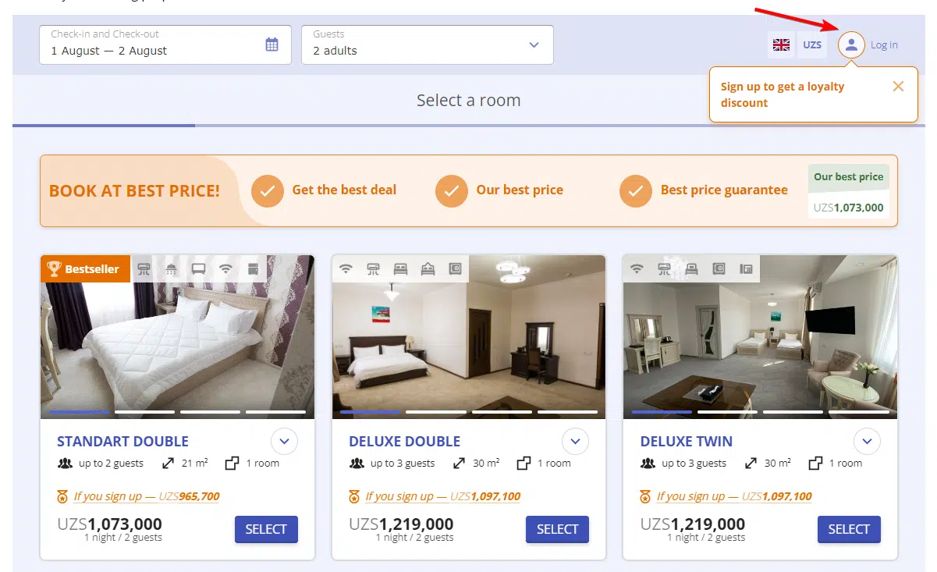Viewport: 937px width, 572px height.
Task: Click the Wi-Fi icon on the Deluxe Double photo
Action: coord(346,269)
